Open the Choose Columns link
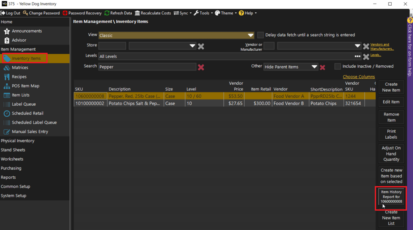413x230 pixels. pyautogui.click(x=359, y=77)
